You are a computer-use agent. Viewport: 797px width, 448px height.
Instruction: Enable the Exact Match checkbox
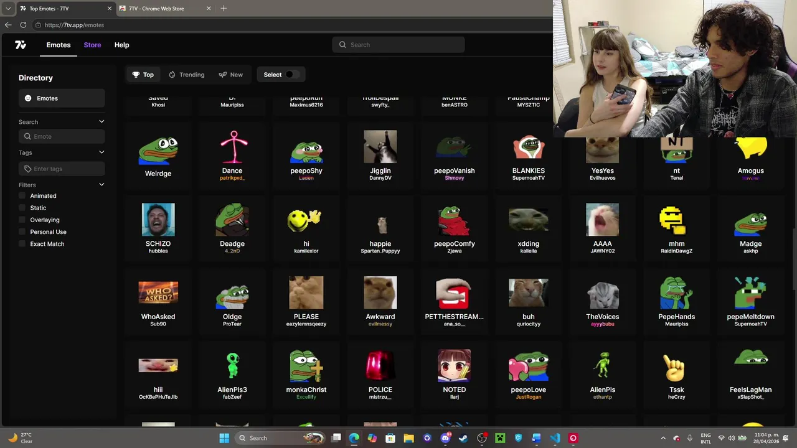[x=22, y=244]
